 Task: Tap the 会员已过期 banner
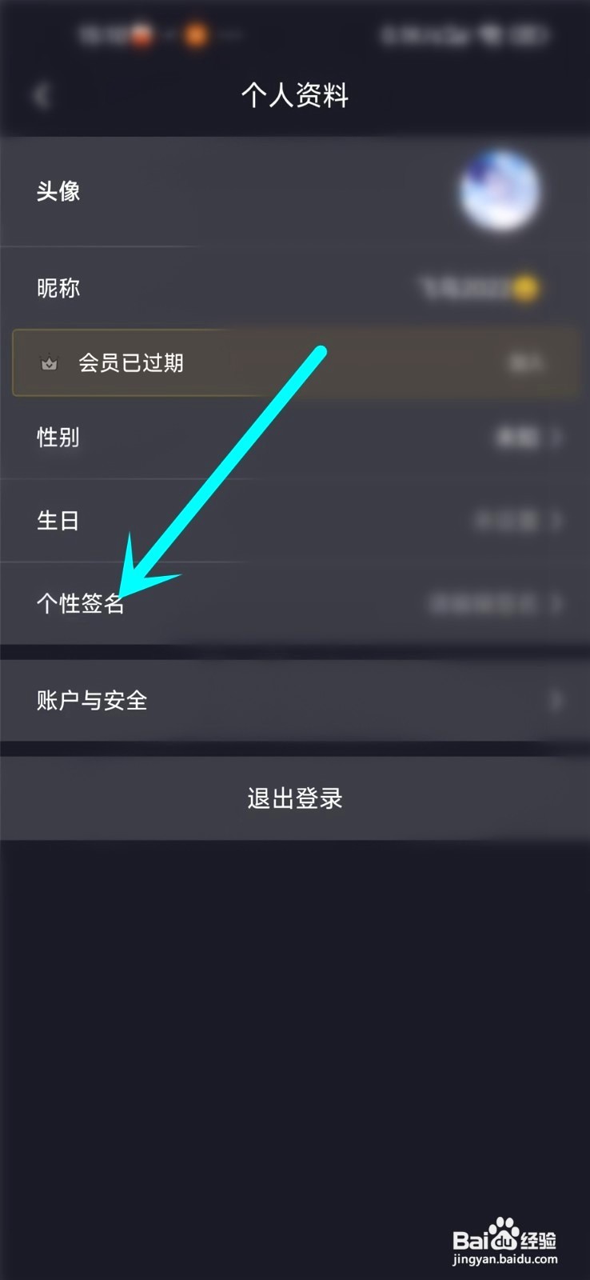point(295,362)
